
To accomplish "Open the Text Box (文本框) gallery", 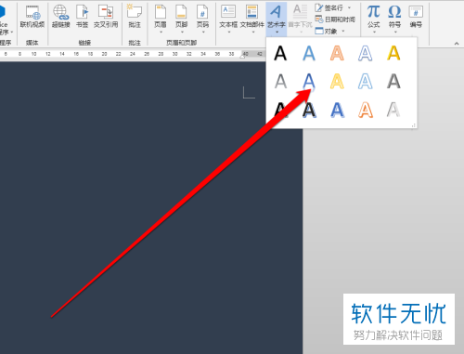I will tap(228, 19).
